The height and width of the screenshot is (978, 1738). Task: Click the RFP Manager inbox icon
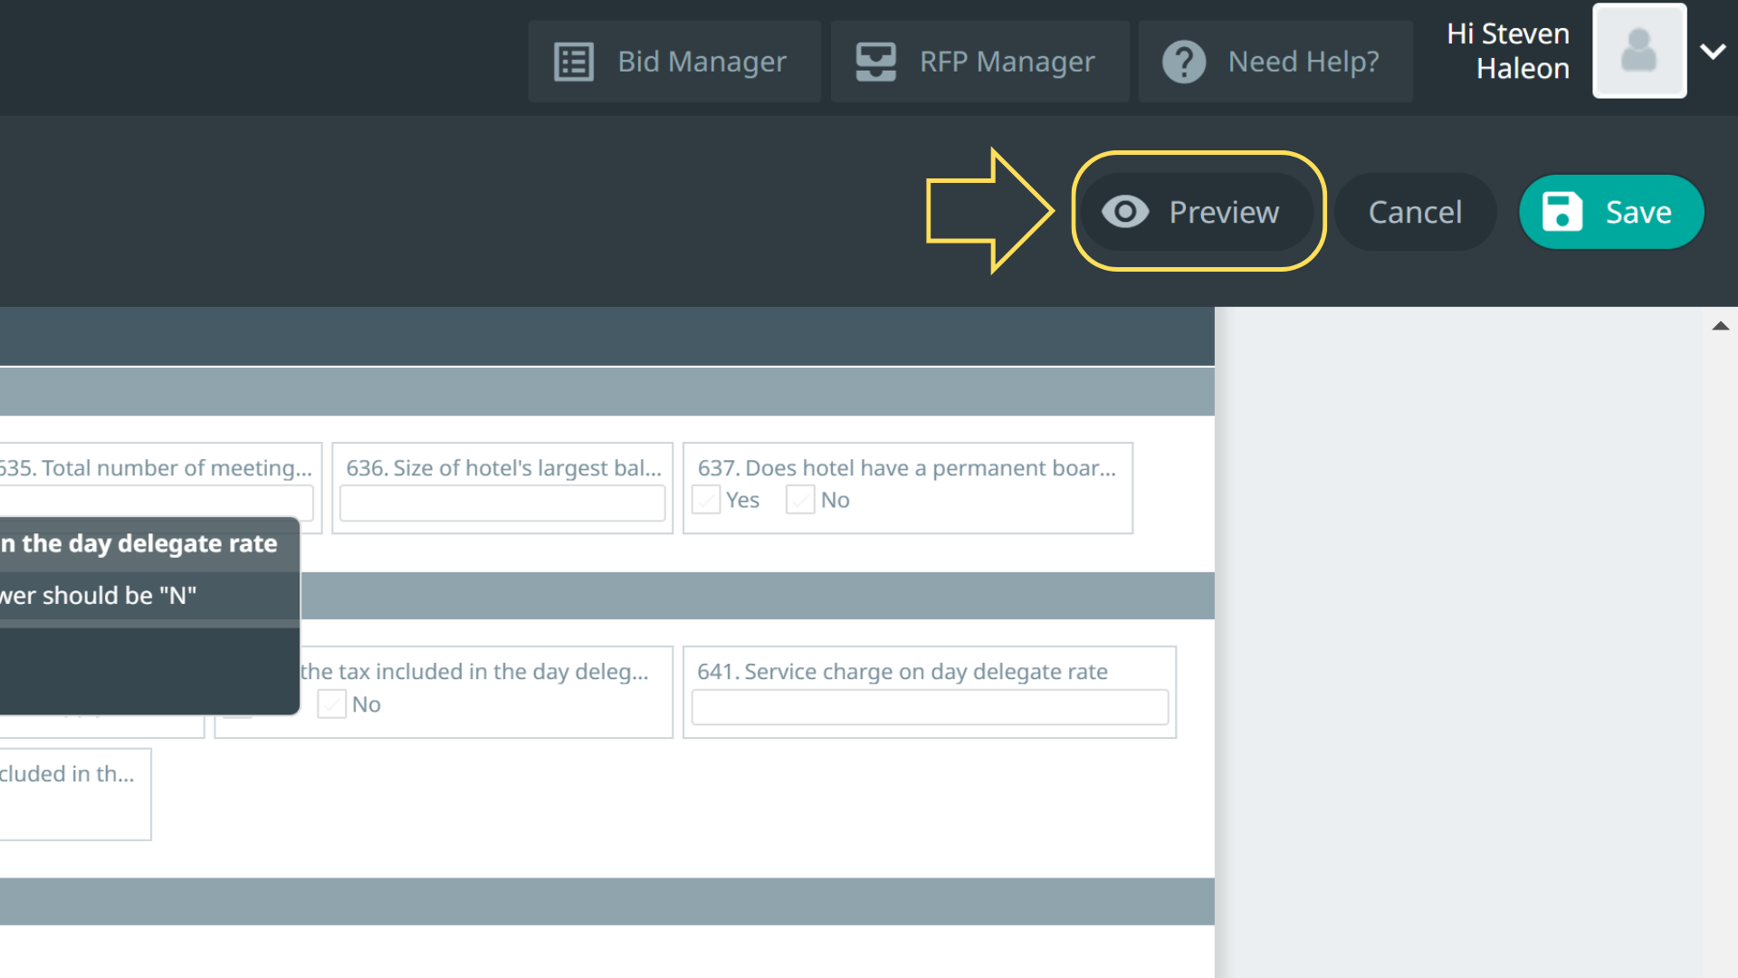[875, 62]
